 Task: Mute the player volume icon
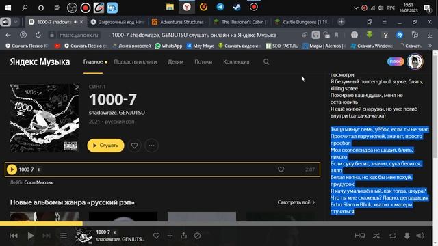click(x=420, y=236)
